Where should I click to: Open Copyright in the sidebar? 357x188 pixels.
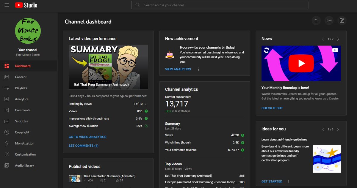[29, 132]
